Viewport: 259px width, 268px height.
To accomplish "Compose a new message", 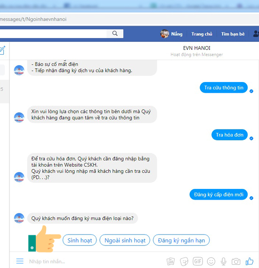I will tap(2, 50).
